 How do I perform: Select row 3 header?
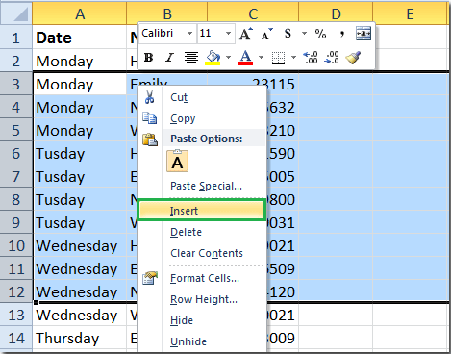(16, 84)
